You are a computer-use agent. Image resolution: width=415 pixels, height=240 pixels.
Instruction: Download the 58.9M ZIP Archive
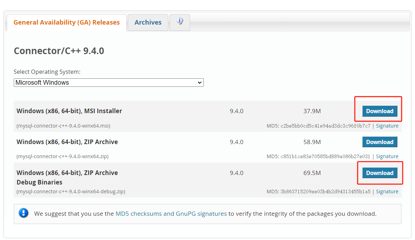[x=379, y=142]
